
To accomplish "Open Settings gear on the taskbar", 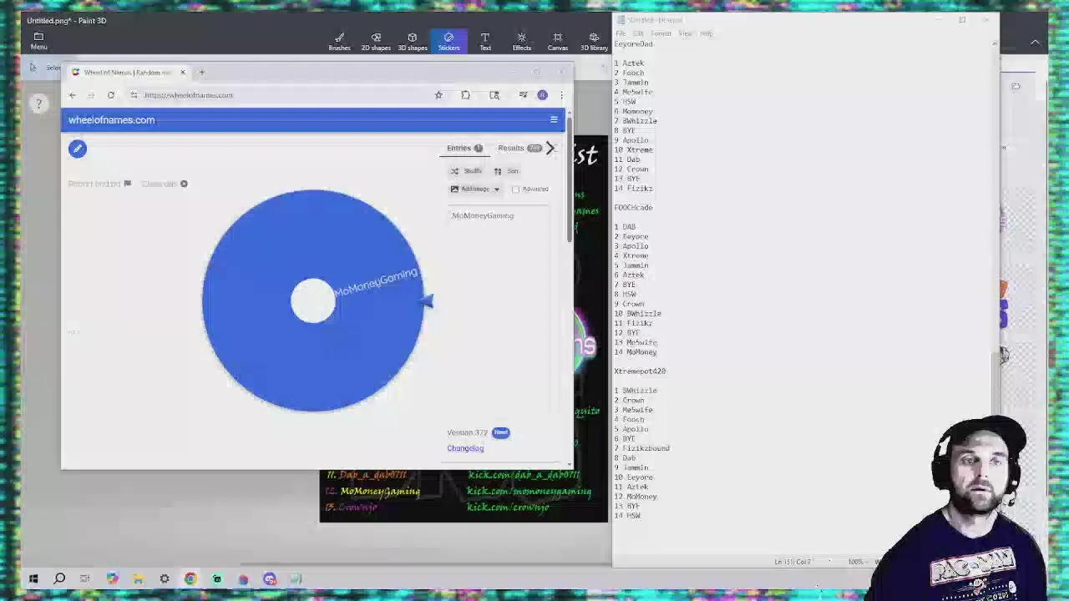I will click(x=165, y=578).
